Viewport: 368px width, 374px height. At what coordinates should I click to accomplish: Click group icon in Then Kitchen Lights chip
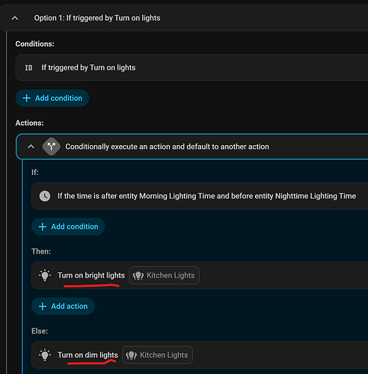tap(138, 275)
